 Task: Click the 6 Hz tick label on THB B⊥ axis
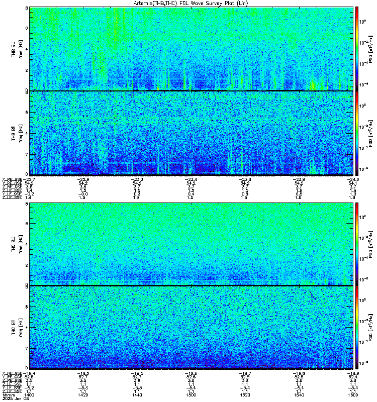point(27,28)
